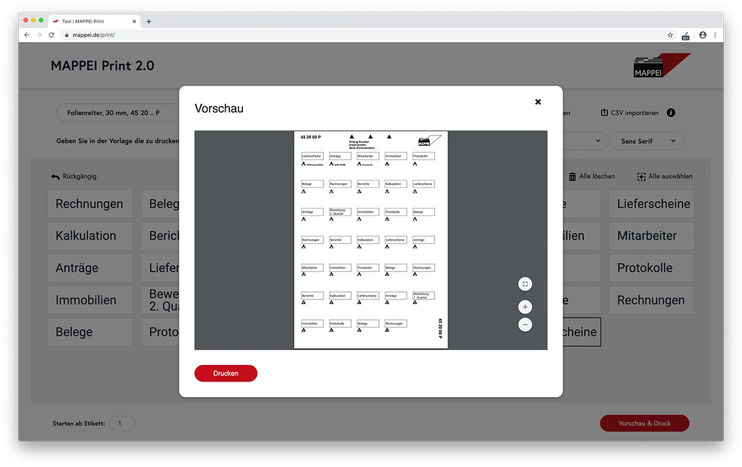Viewport: 742px width, 467px height.
Task: Click the Alle löschen trash icon
Action: [x=573, y=177]
